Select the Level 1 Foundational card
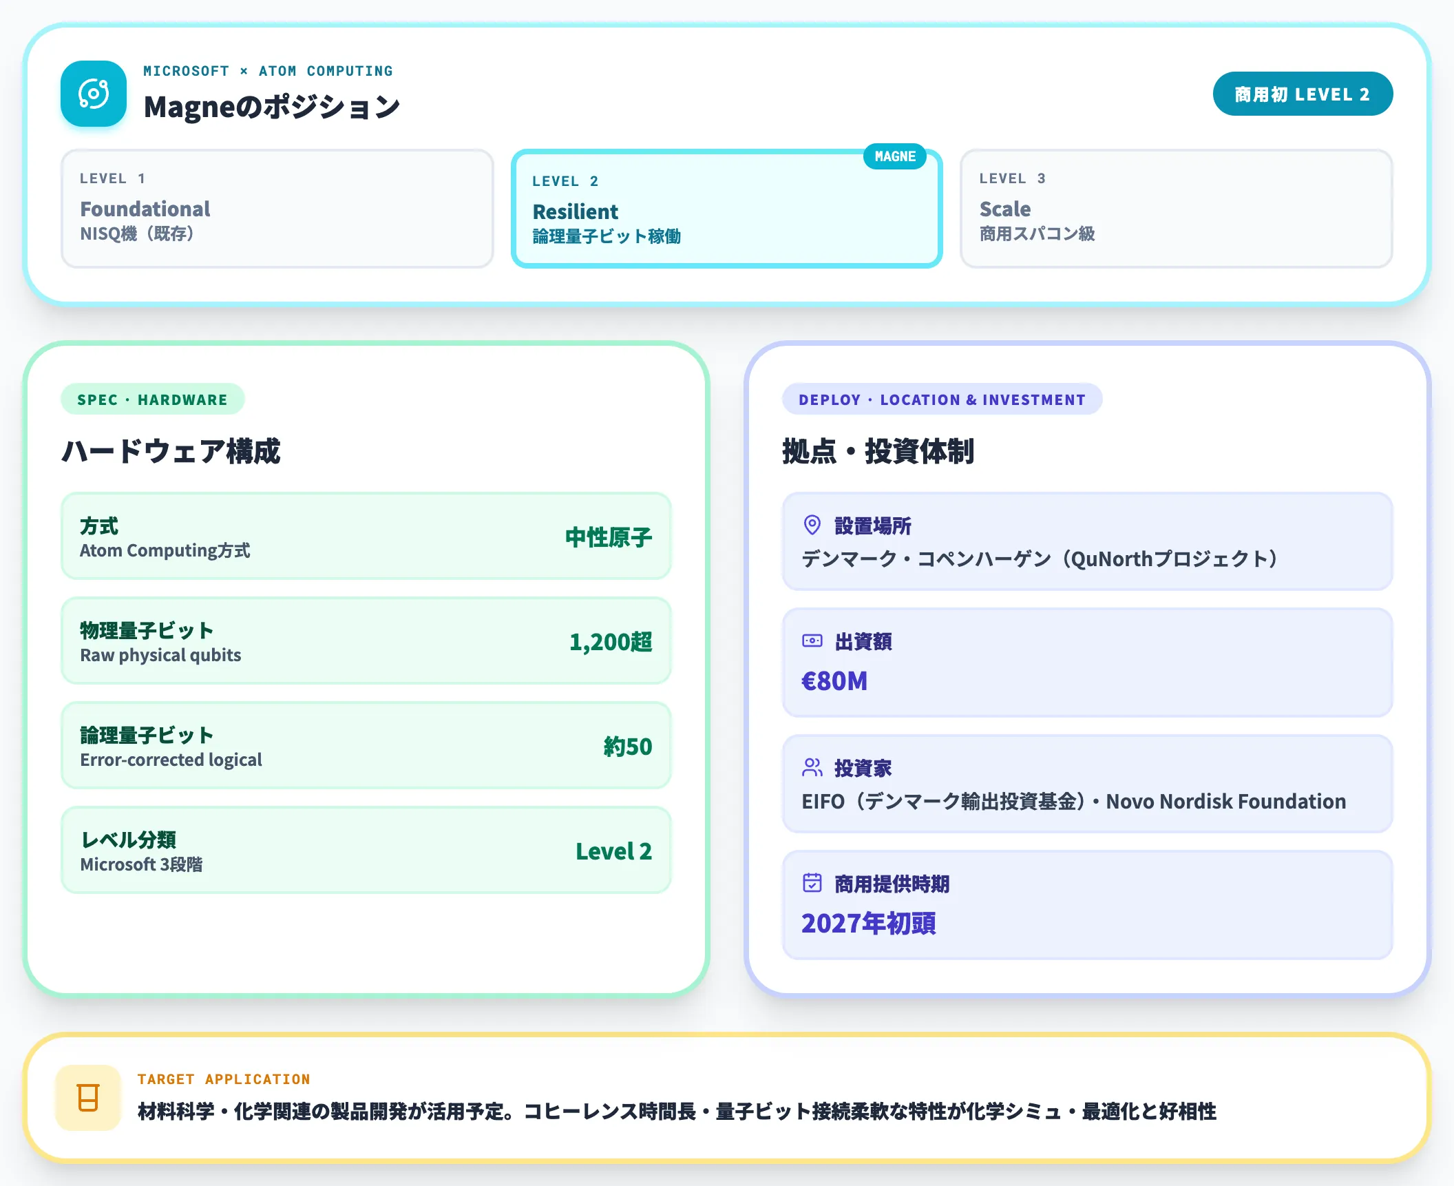Screen dimensions: 1454x1186 (277, 209)
